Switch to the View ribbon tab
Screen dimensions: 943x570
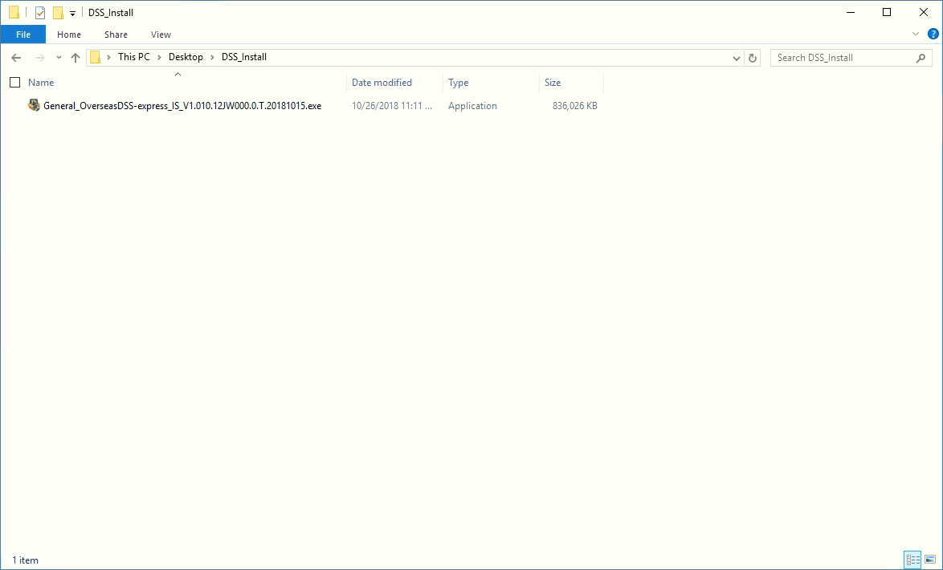point(161,35)
